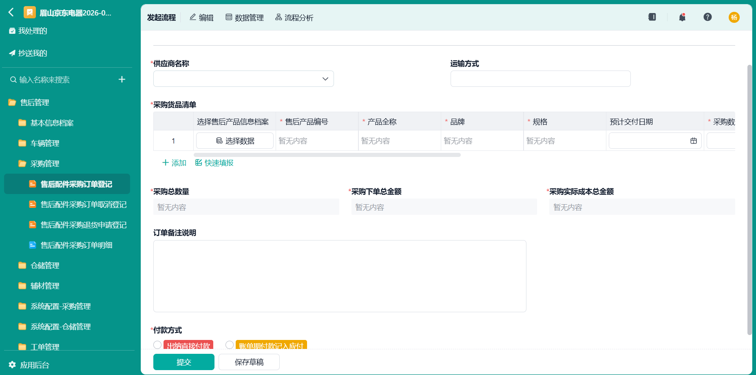Click the app title 眉山京东电器2026-0...

click(75, 13)
